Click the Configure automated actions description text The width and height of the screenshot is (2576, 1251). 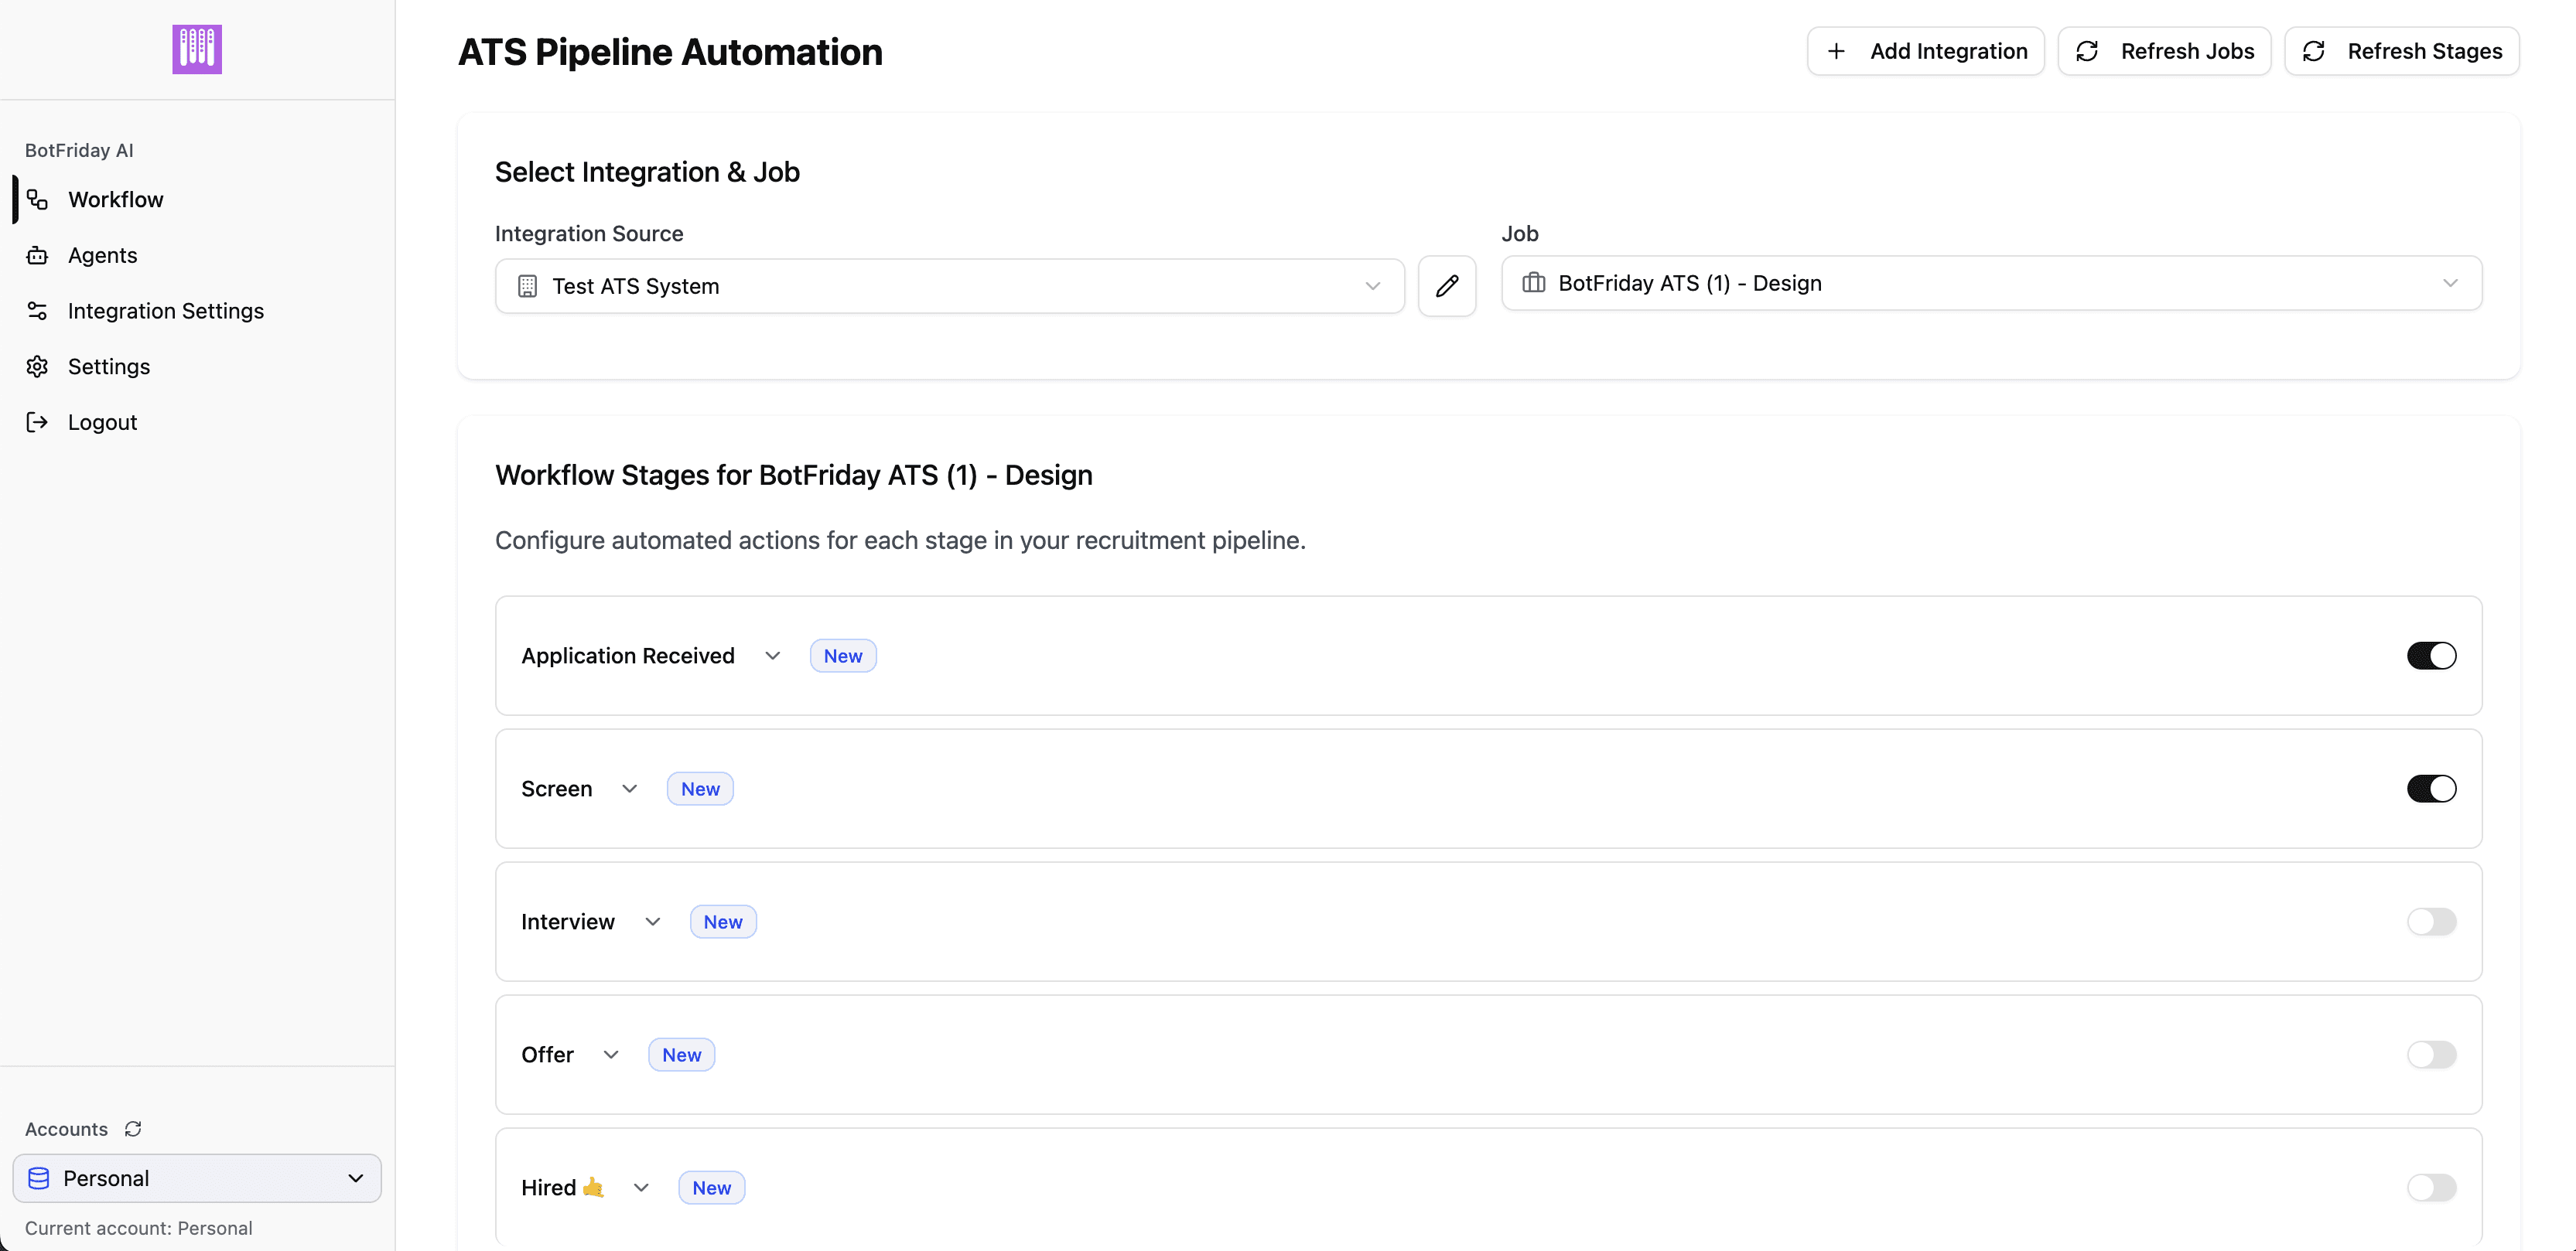click(x=900, y=540)
